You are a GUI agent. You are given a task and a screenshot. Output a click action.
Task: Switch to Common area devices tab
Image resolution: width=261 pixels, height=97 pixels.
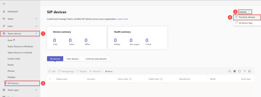(96, 59)
